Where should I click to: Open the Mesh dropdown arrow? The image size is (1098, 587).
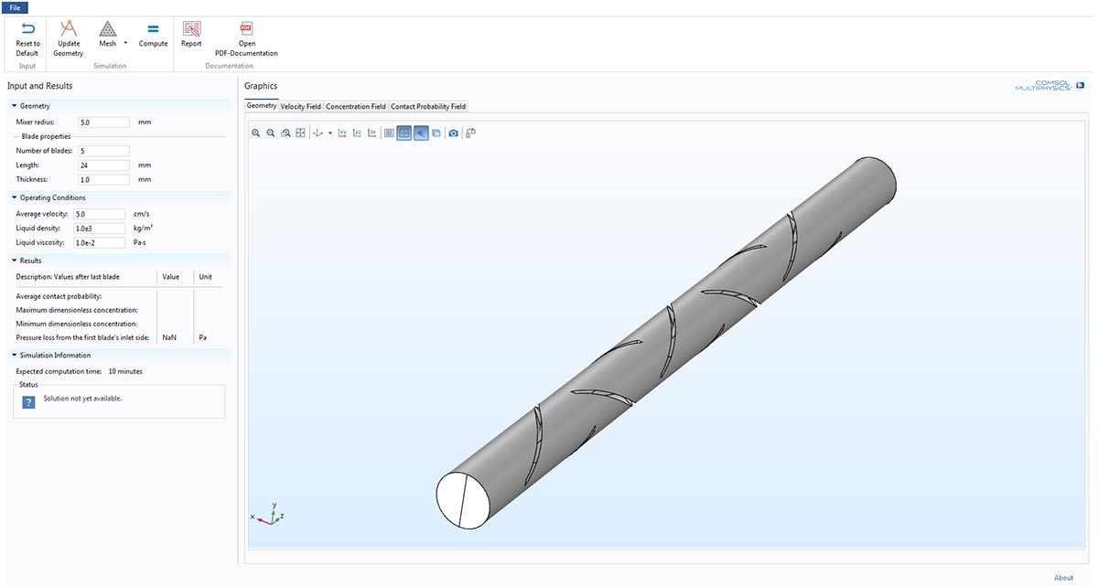[125, 43]
